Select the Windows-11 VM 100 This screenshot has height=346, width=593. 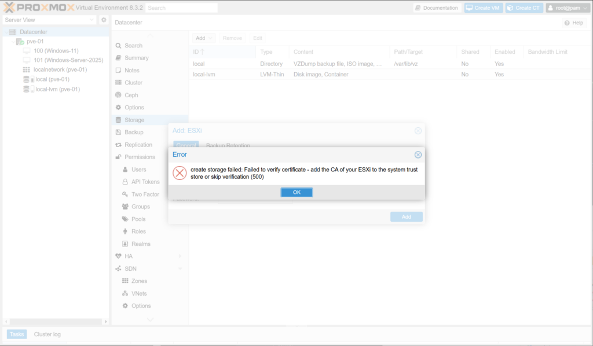56,51
